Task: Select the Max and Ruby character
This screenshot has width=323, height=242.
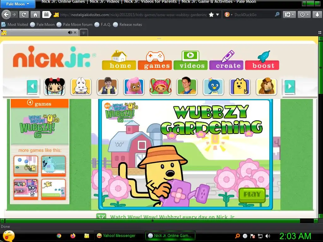Action: coord(81,87)
